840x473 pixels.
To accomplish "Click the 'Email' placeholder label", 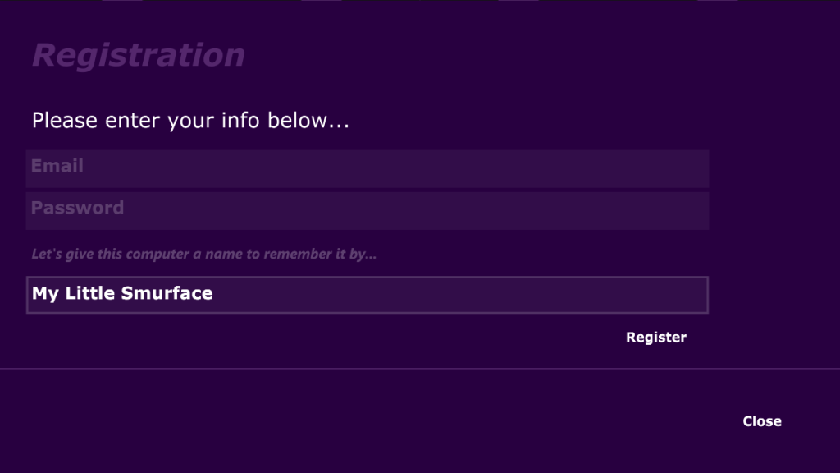I will [x=57, y=166].
